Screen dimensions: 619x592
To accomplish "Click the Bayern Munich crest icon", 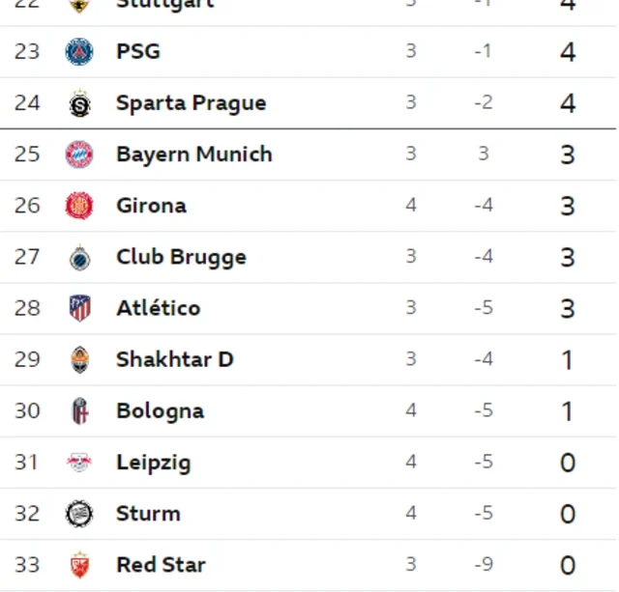I will 79,155.
